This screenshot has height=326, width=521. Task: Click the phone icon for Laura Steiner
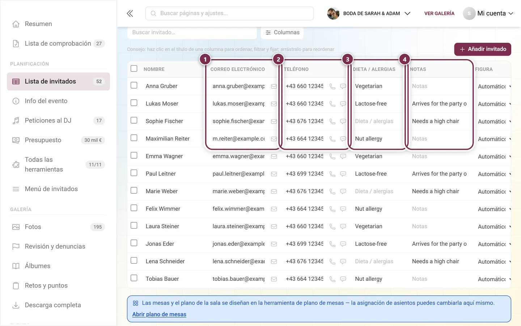click(x=332, y=226)
